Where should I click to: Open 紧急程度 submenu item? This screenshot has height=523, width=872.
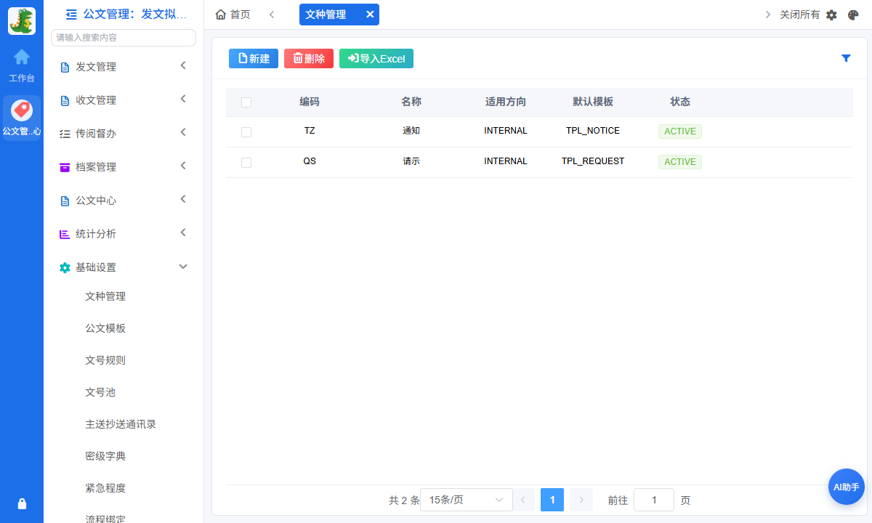point(105,488)
